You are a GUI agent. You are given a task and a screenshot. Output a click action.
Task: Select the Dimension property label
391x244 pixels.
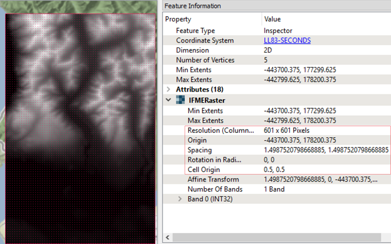point(192,50)
